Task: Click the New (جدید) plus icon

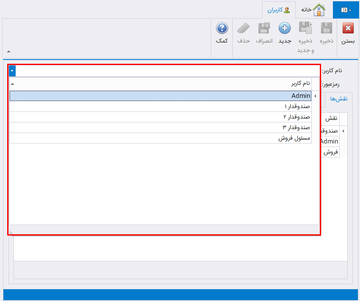Action: [284, 29]
